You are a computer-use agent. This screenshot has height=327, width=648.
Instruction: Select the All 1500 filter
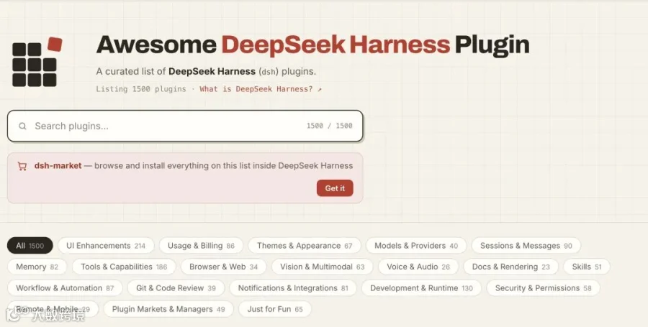30,246
